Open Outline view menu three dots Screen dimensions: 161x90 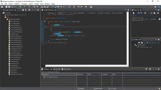point(158,43)
